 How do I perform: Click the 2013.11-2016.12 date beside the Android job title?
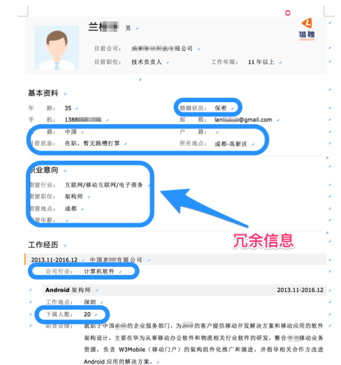(300, 290)
